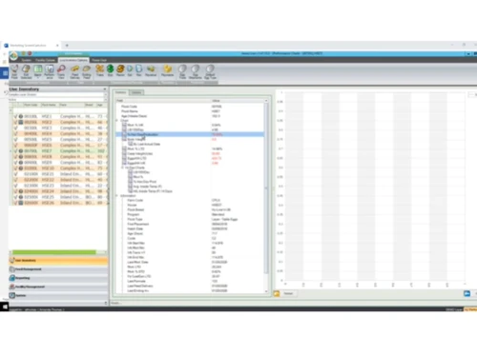The height and width of the screenshot is (357, 477).
Task: Click the green dollar sign ribbon icon
Action: coord(110,70)
